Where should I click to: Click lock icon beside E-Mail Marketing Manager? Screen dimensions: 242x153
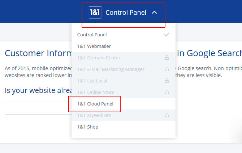pyautogui.click(x=167, y=69)
